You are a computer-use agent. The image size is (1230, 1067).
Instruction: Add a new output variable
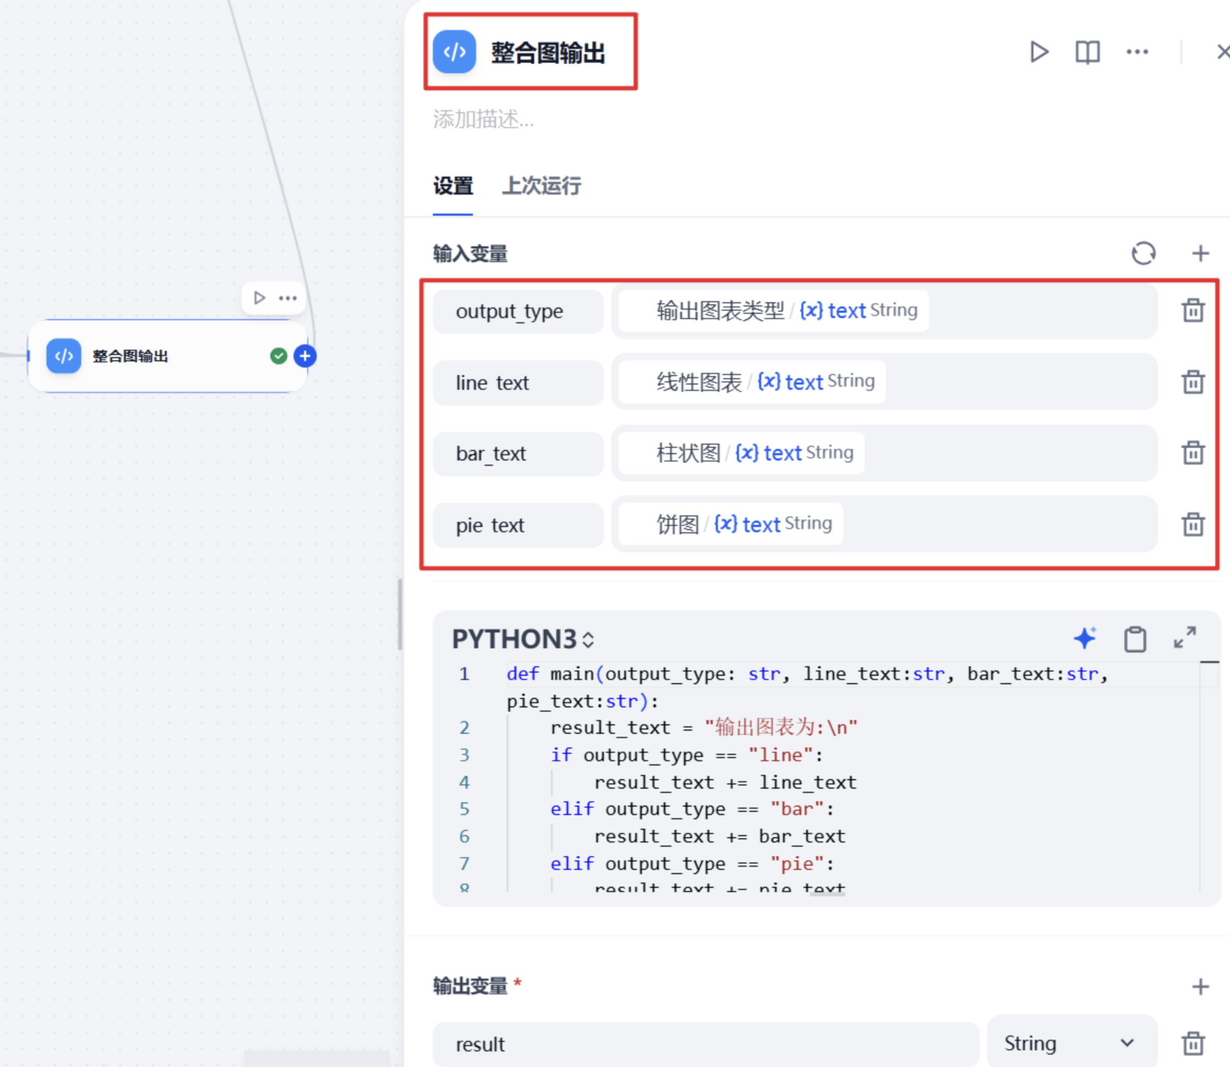click(x=1200, y=986)
